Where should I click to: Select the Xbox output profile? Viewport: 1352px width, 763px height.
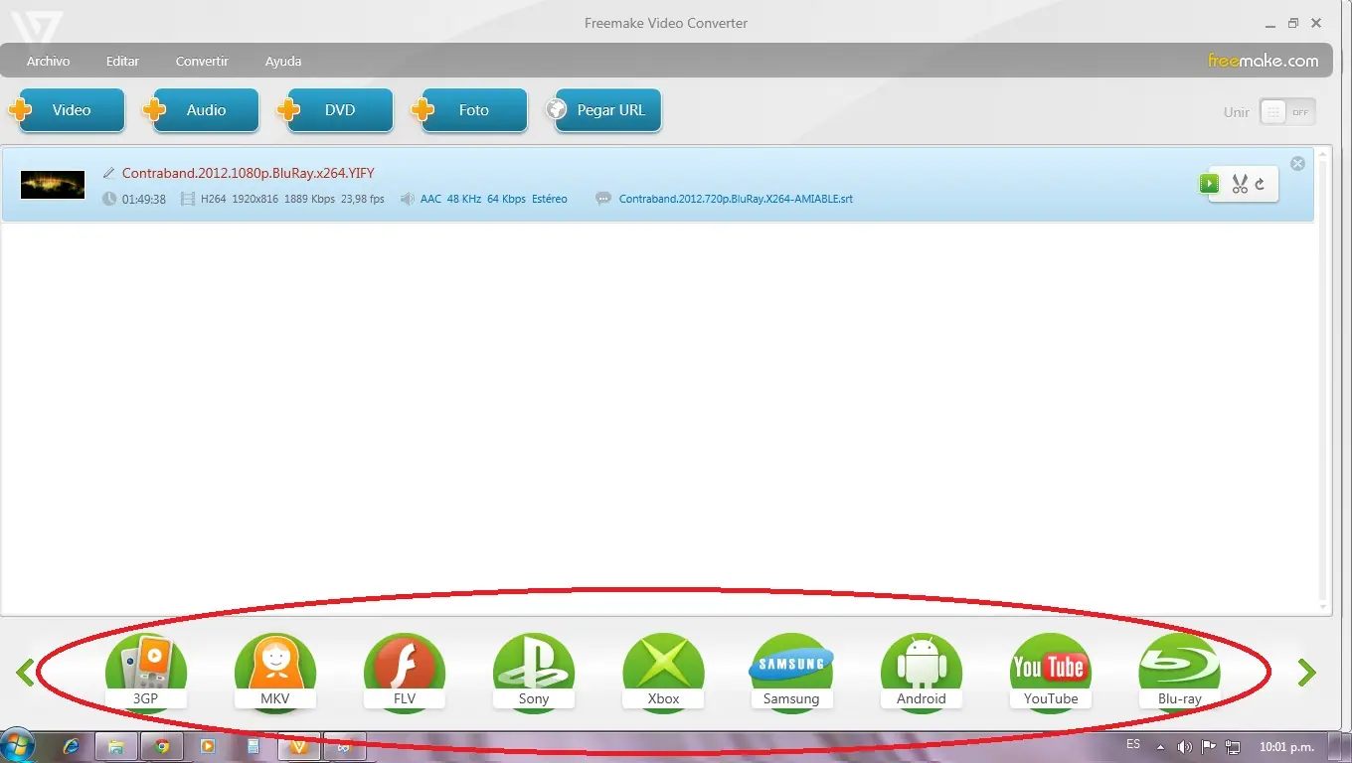click(x=663, y=672)
